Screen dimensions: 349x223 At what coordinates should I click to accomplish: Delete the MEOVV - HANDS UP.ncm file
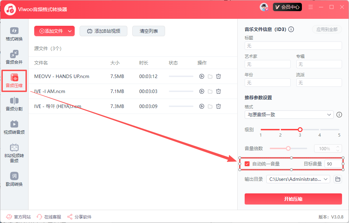point(218,76)
